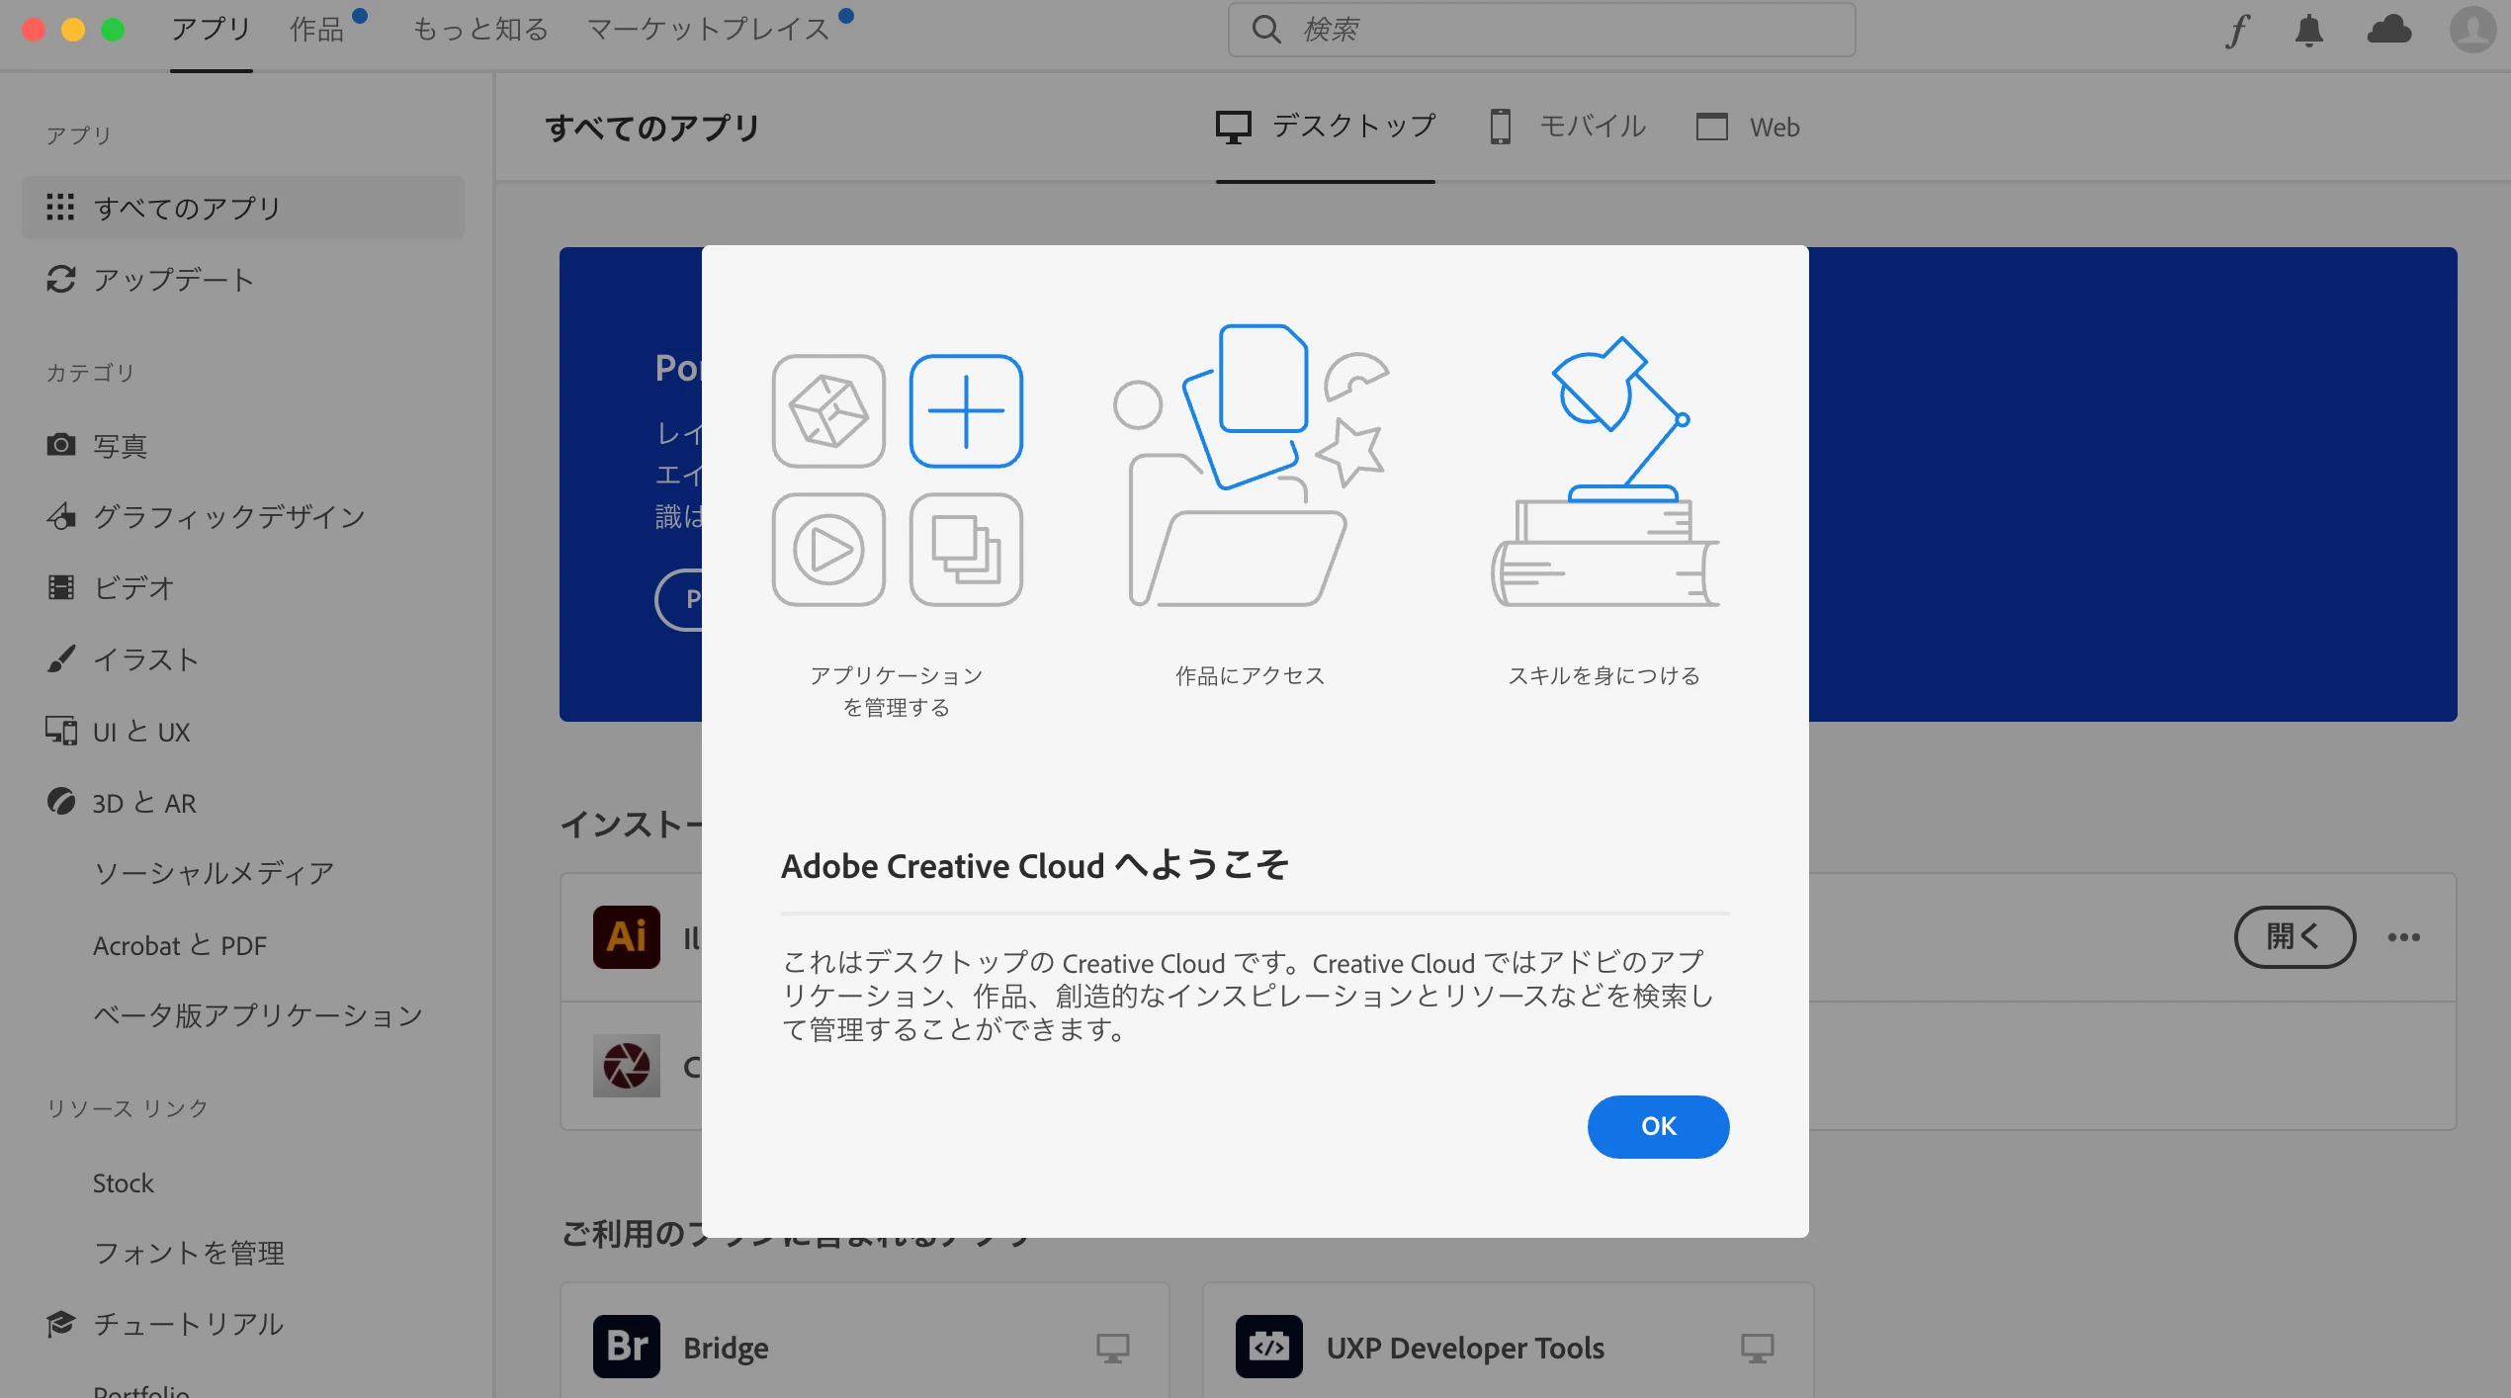The width and height of the screenshot is (2511, 1398).
Task: Open the 作品 top menu tab
Action: click(x=316, y=30)
